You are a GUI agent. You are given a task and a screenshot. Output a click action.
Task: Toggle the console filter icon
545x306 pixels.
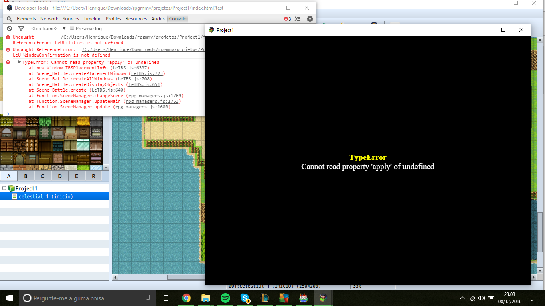pyautogui.click(x=21, y=29)
